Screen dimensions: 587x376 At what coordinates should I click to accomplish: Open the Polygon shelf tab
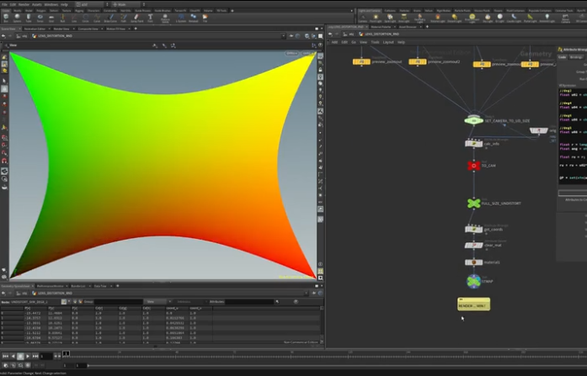(40, 10)
